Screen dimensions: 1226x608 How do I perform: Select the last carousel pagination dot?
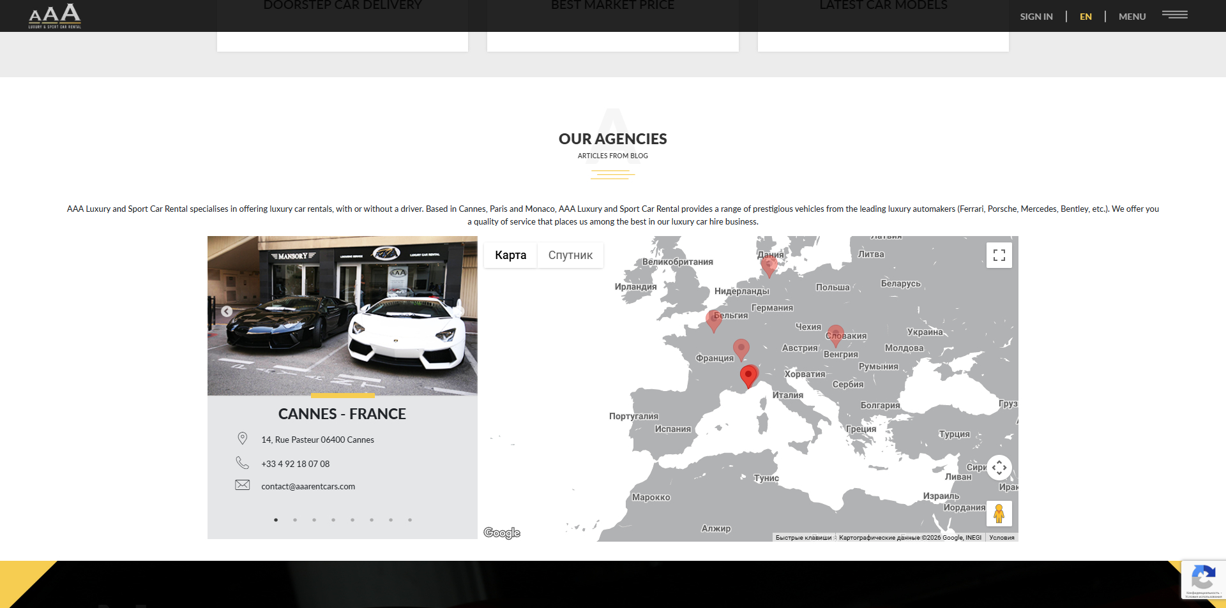[x=409, y=520]
